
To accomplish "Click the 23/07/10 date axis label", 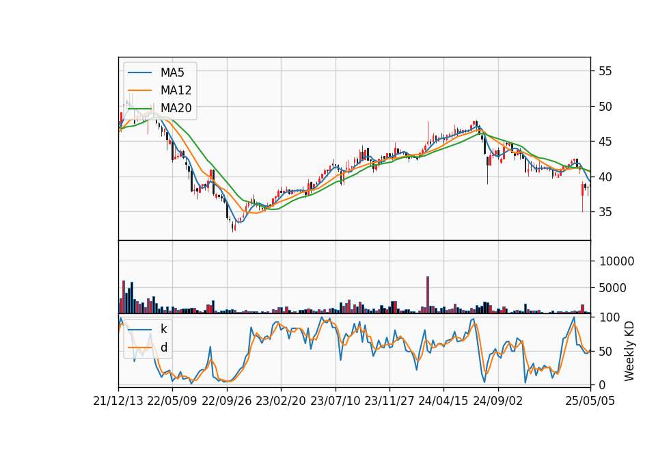I will tap(335, 401).
